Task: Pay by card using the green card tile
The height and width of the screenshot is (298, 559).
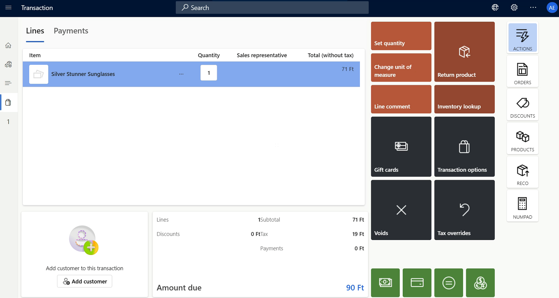Action: 417,283
